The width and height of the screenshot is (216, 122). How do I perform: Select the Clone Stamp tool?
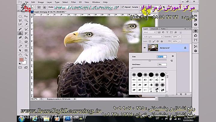coord(20,33)
